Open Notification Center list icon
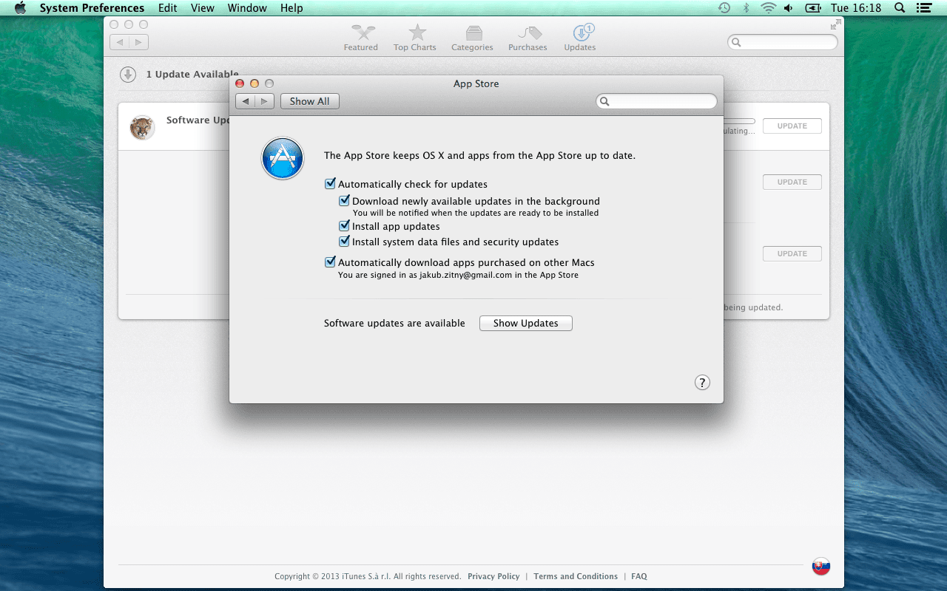This screenshot has height=591, width=947. (923, 8)
